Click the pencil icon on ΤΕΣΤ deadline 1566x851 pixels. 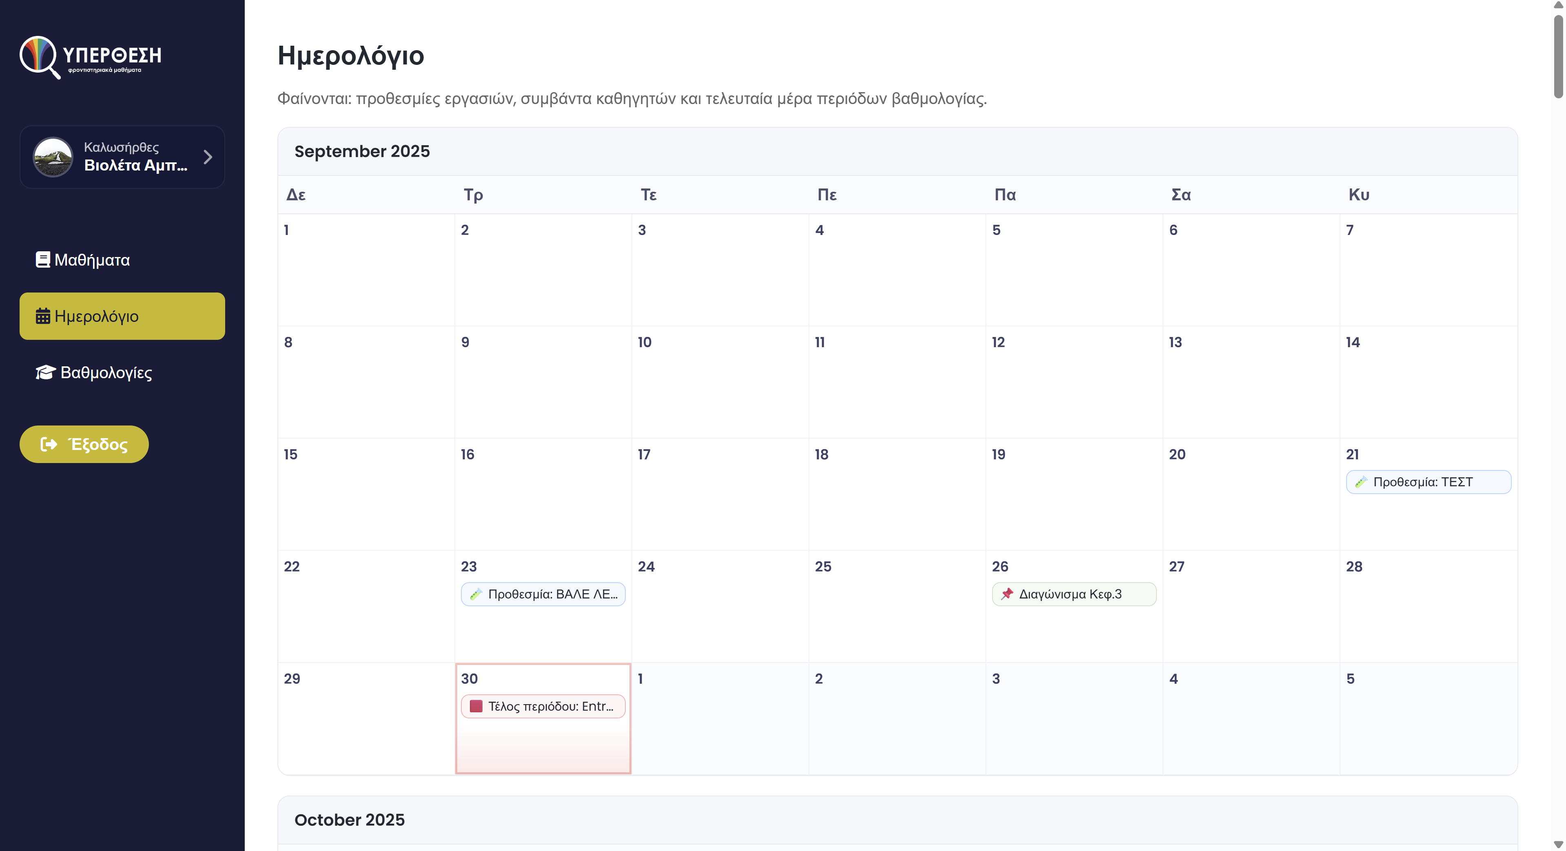coord(1360,482)
